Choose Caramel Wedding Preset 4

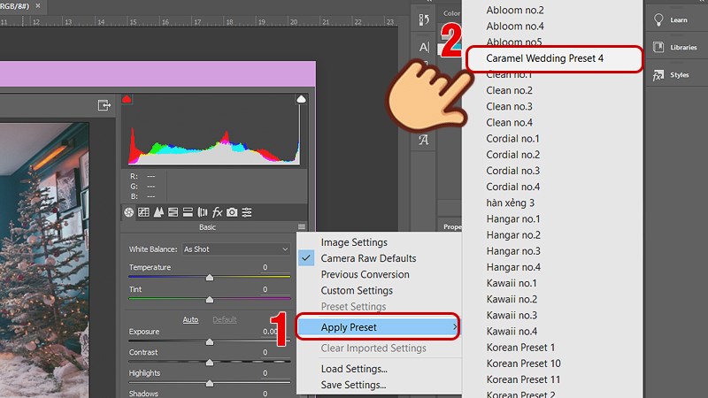point(551,58)
